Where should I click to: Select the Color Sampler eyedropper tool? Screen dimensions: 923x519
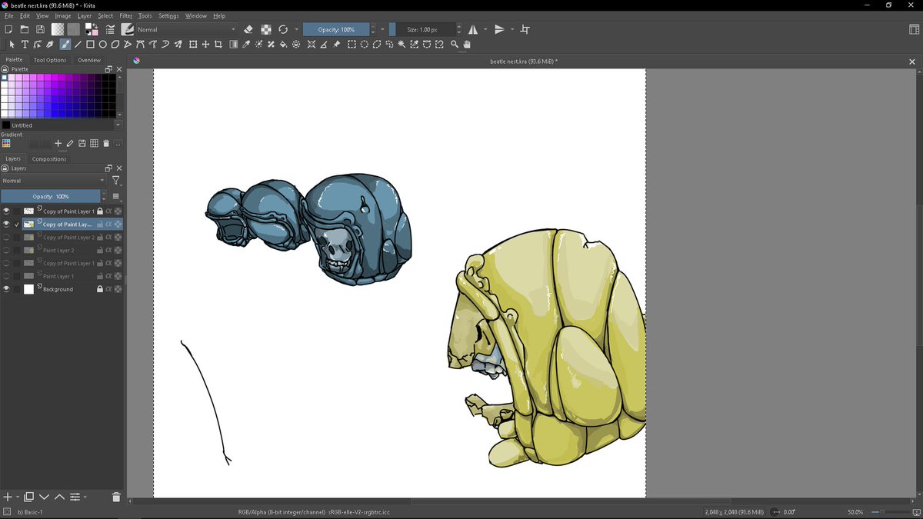246,45
